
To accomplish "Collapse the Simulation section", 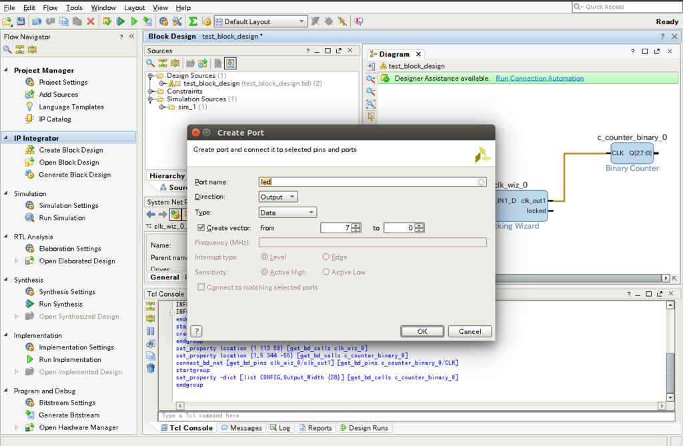I will click(6, 193).
